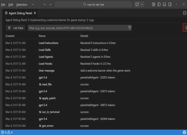Select the Load Instructions log row
Viewport: 187px width, 135px height.
(x=94, y=43)
